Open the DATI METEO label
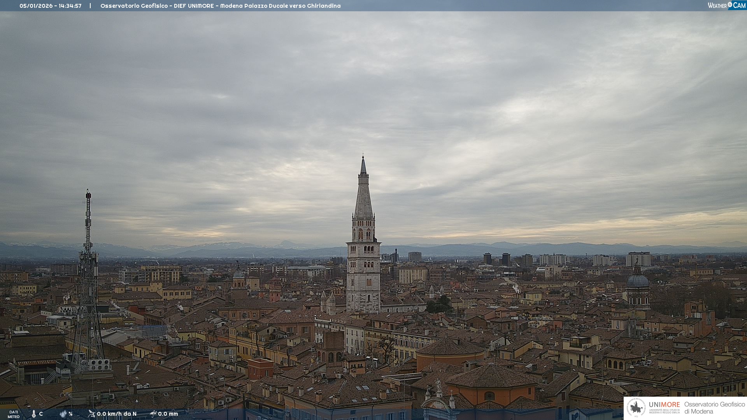Screen dimensions: 747x420 (14, 414)
